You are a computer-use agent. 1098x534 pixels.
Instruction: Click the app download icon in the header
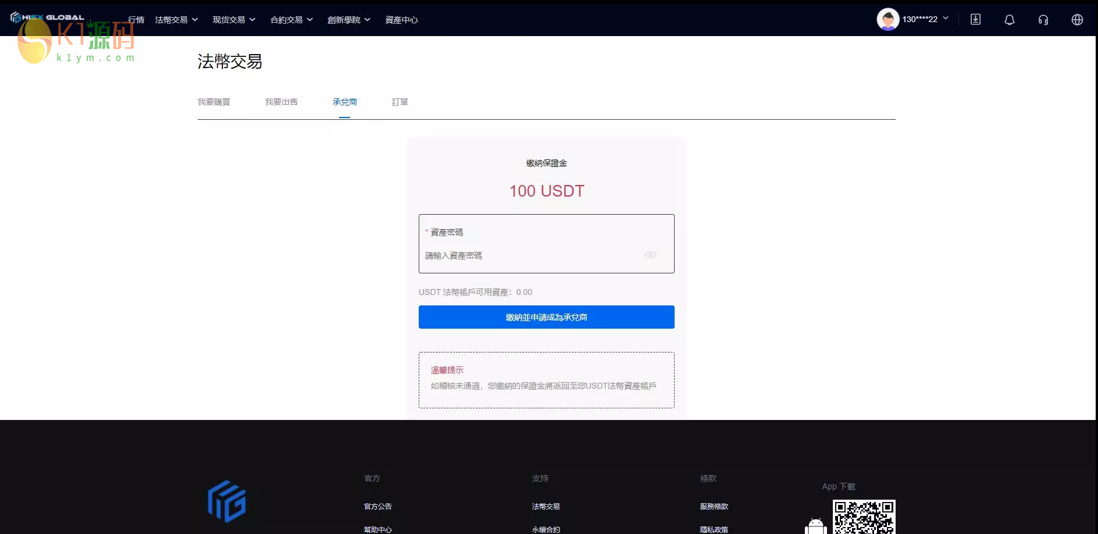tap(975, 19)
